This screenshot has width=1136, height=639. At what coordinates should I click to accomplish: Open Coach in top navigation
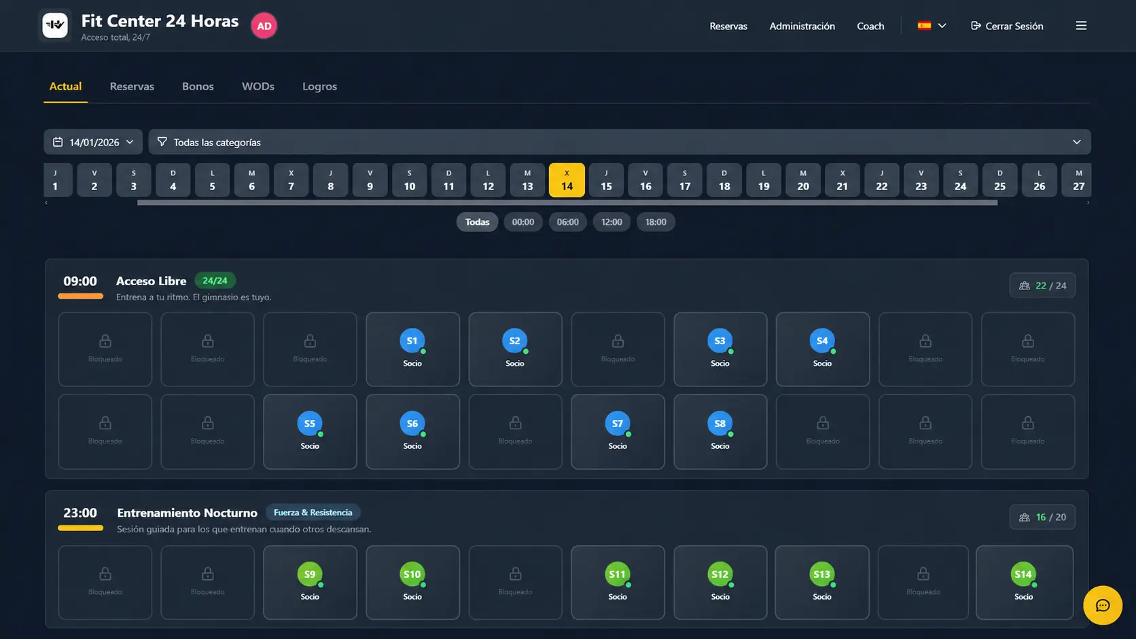click(870, 26)
